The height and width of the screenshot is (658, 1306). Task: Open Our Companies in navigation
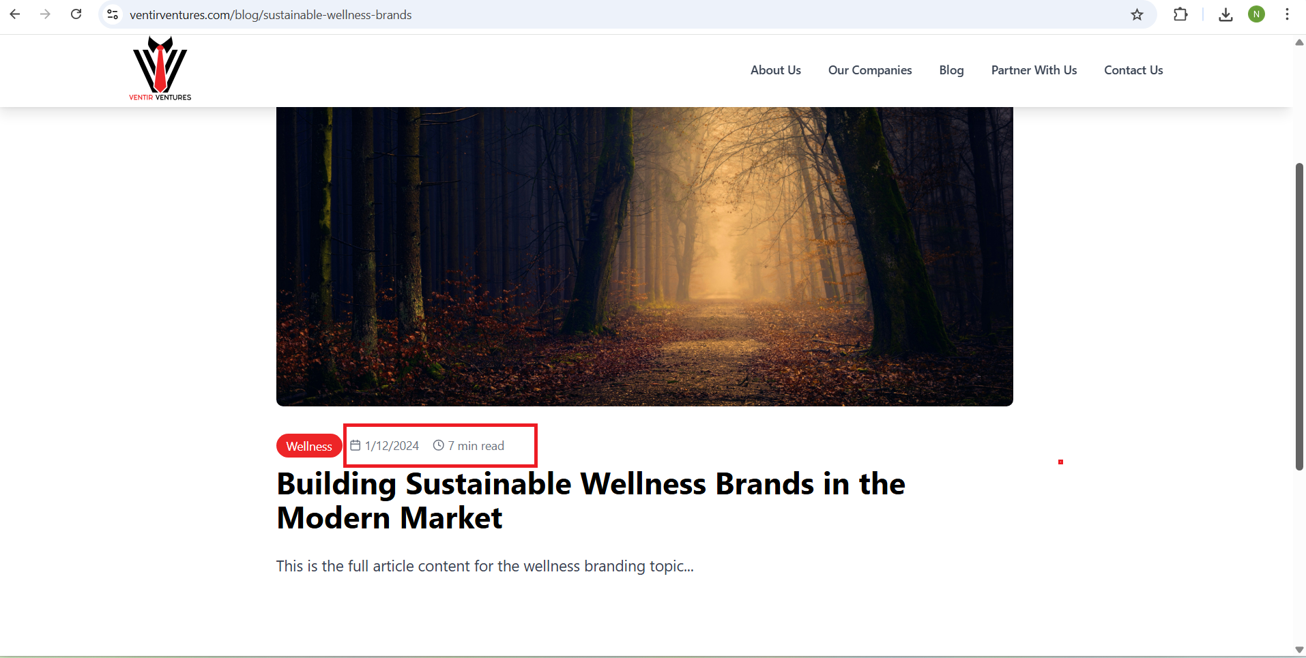coord(869,70)
